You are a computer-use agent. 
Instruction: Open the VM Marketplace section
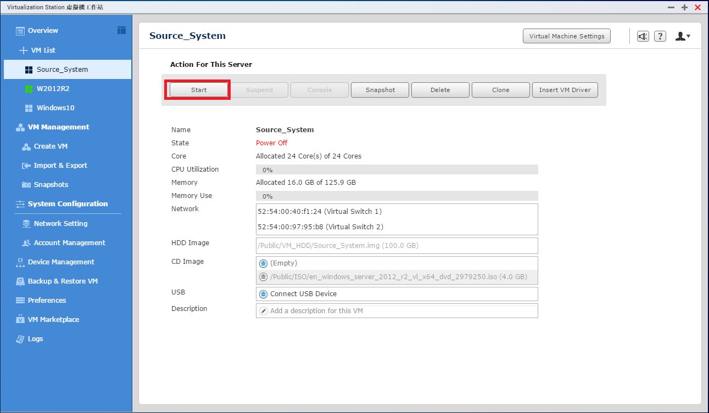53,320
